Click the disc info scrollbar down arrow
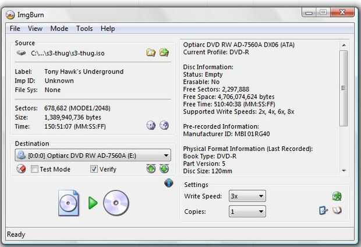 (x=344, y=171)
